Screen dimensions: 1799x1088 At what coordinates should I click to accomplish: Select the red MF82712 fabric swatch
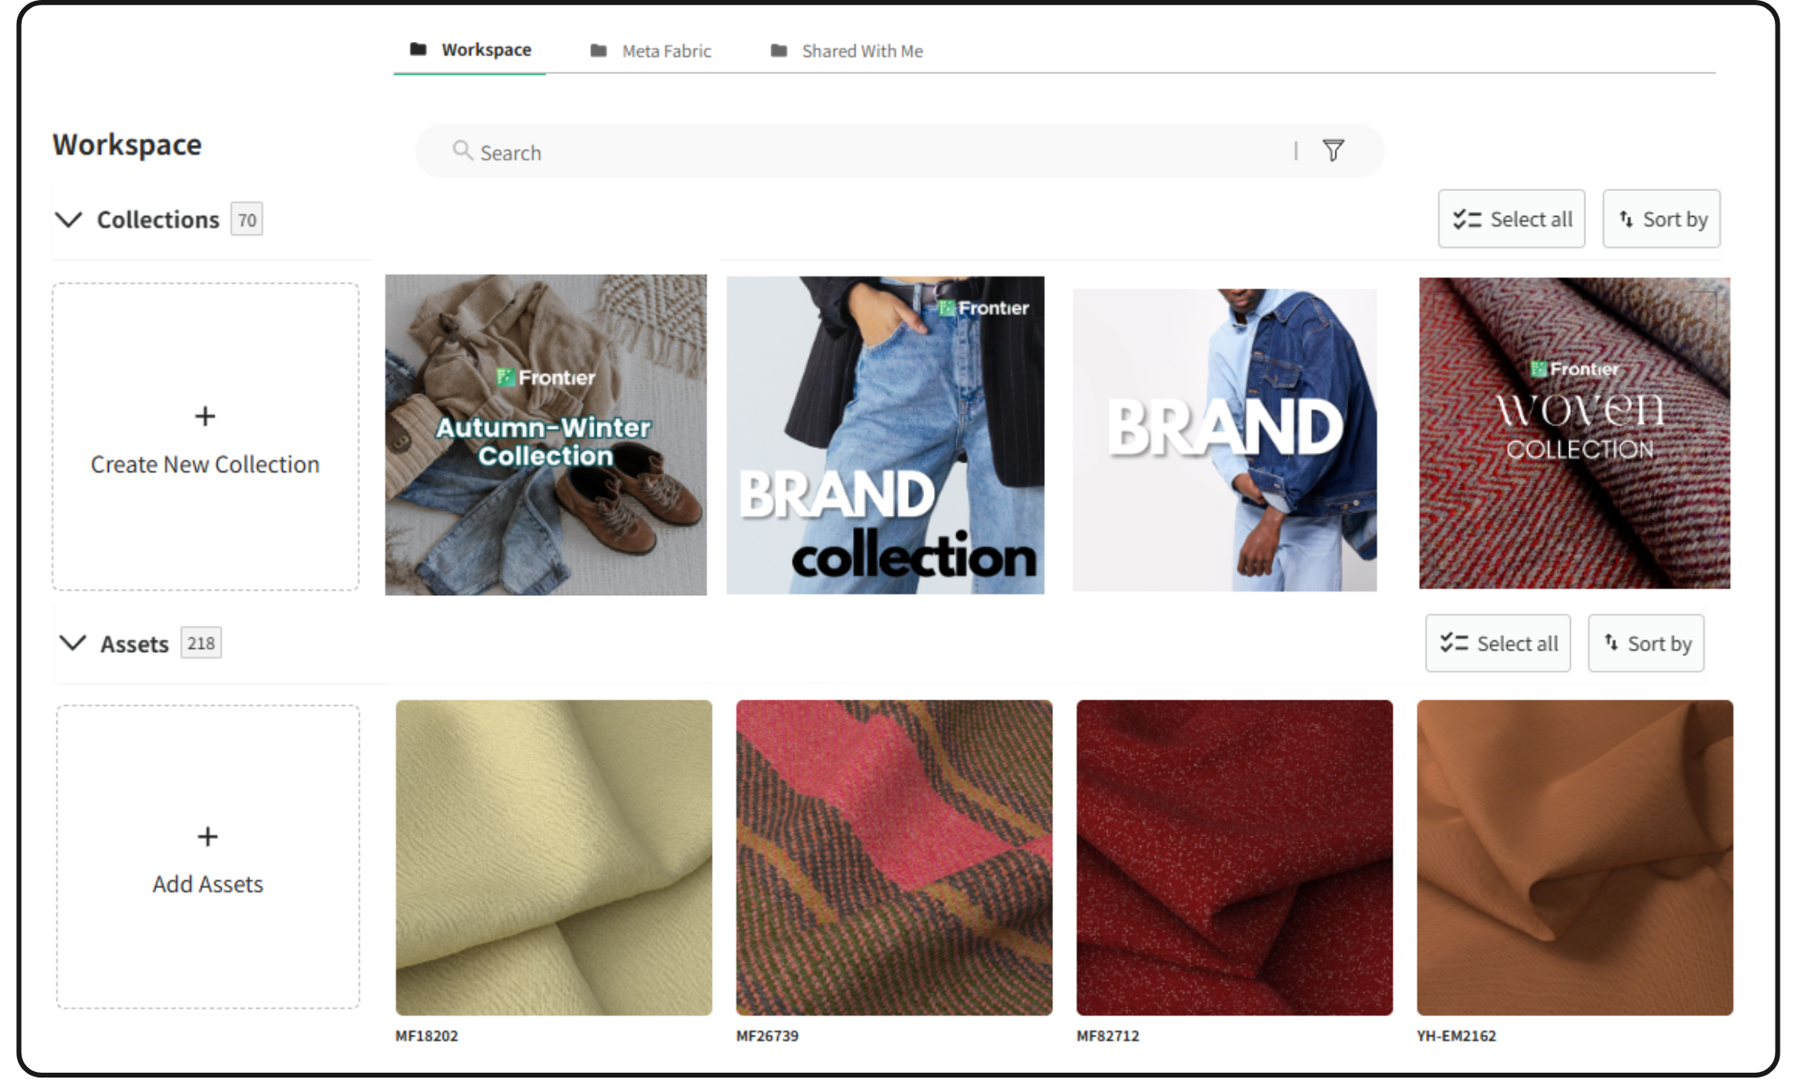[x=1234, y=858]
